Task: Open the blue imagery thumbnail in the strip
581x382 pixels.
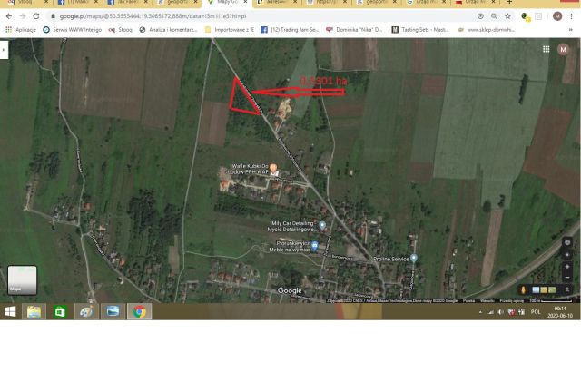Action: [536, 289]
